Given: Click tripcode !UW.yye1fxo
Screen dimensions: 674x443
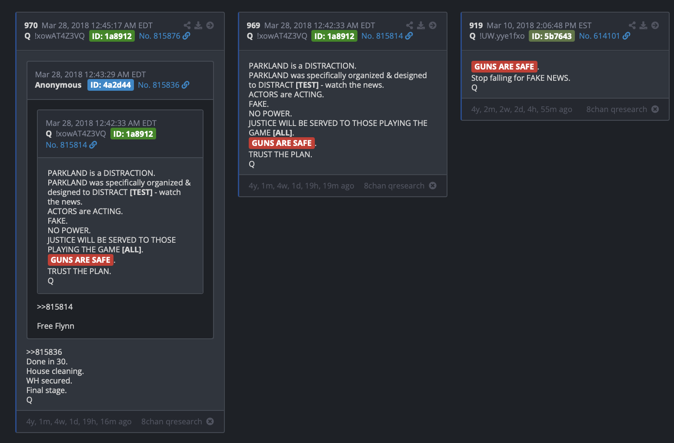Looking at the screenshot, I should pyautogui.click(x=502, y=36).
